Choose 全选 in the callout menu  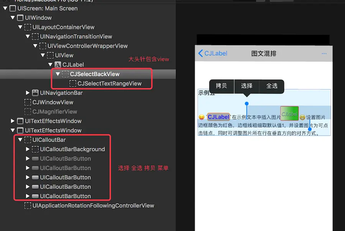[x=272, y=86]
